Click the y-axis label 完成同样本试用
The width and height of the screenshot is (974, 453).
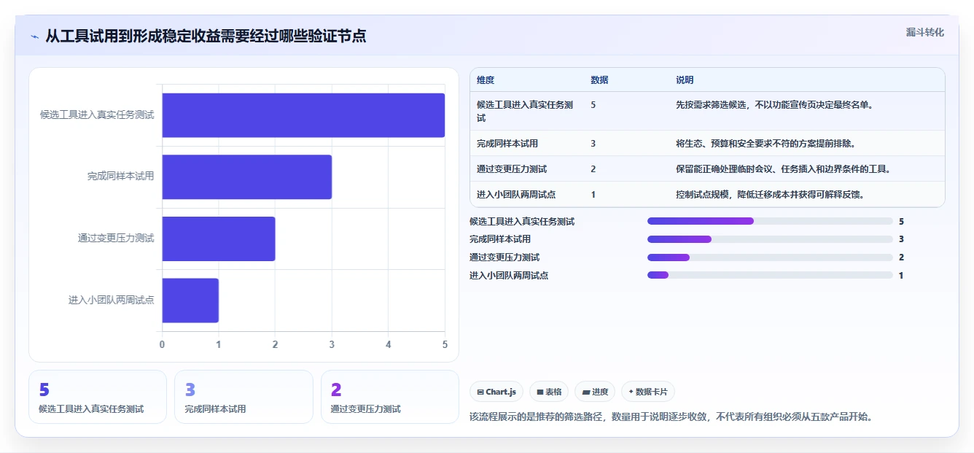[x=120, y=177]
